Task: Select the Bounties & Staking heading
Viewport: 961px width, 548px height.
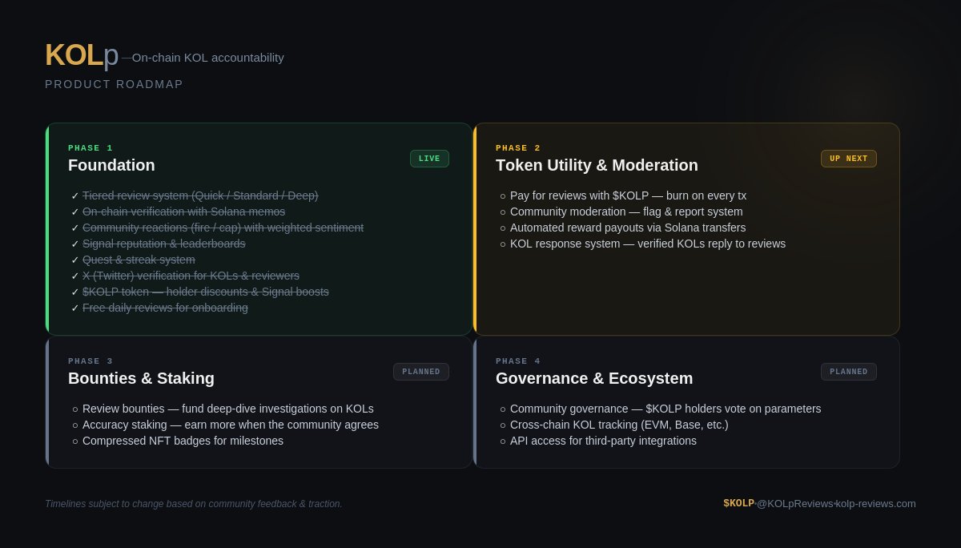Action: [x=141, y=378]
